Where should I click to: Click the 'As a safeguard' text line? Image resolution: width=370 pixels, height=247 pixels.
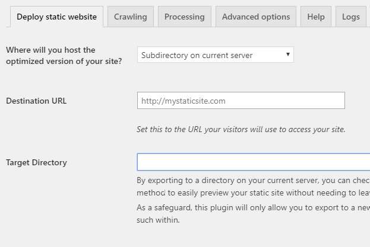coord(253,208)
